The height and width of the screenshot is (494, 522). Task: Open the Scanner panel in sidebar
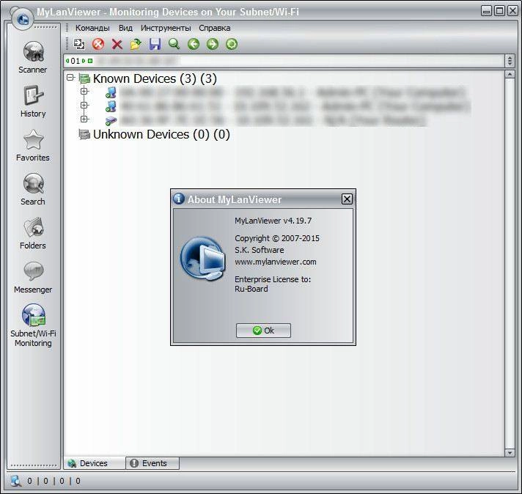[x=33, y=57]
